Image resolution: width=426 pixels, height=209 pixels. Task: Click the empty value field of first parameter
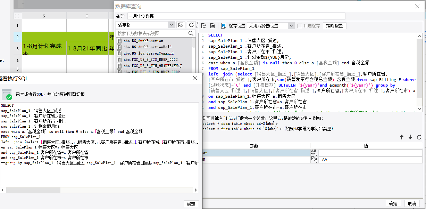[x=370, y=153]
